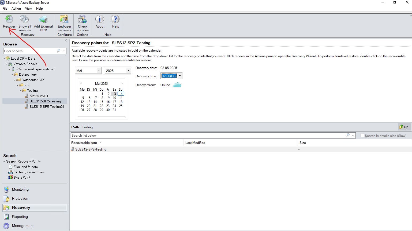Select SLES12-SP2-Testing in server tree
Screen dimensions: 412x231
(45, 101)
